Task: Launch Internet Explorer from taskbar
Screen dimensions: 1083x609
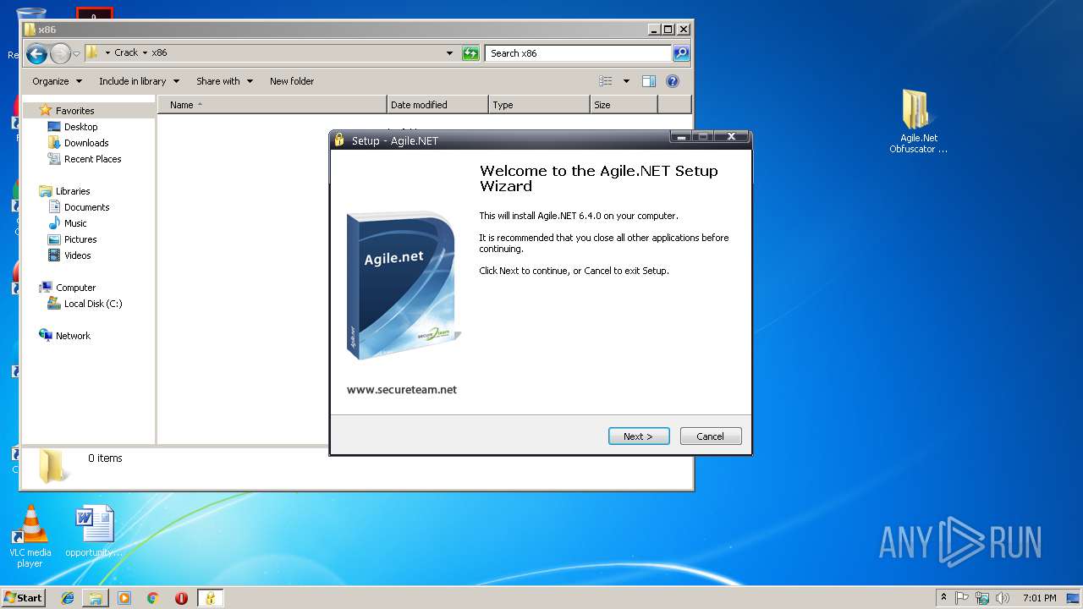Action: (x=68, y=598)
